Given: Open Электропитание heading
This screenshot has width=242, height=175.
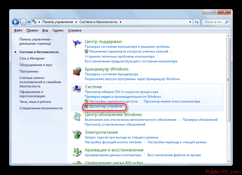Looking at the screenshot, I should pos(101,132).
